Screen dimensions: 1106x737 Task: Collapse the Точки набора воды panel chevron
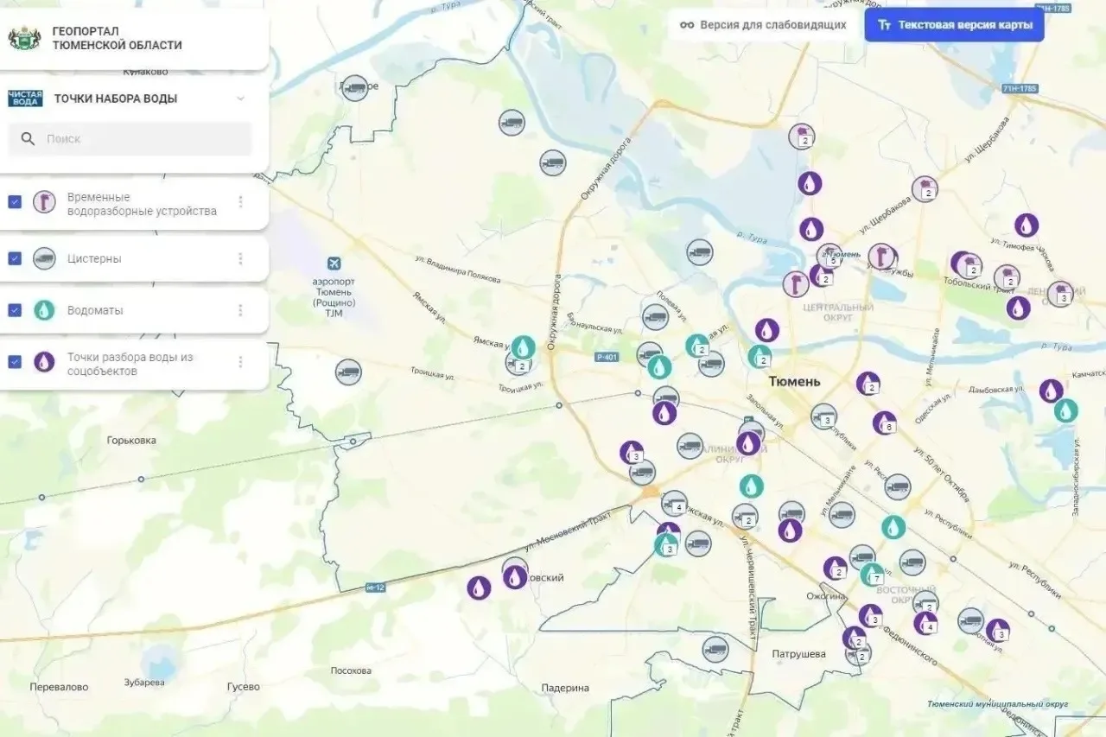click(x=240, y=98)
